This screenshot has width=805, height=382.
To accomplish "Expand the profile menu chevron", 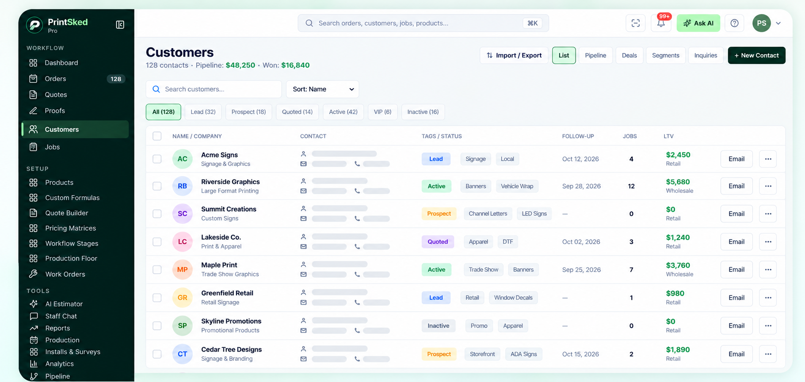I will click(x=778, y=23).
